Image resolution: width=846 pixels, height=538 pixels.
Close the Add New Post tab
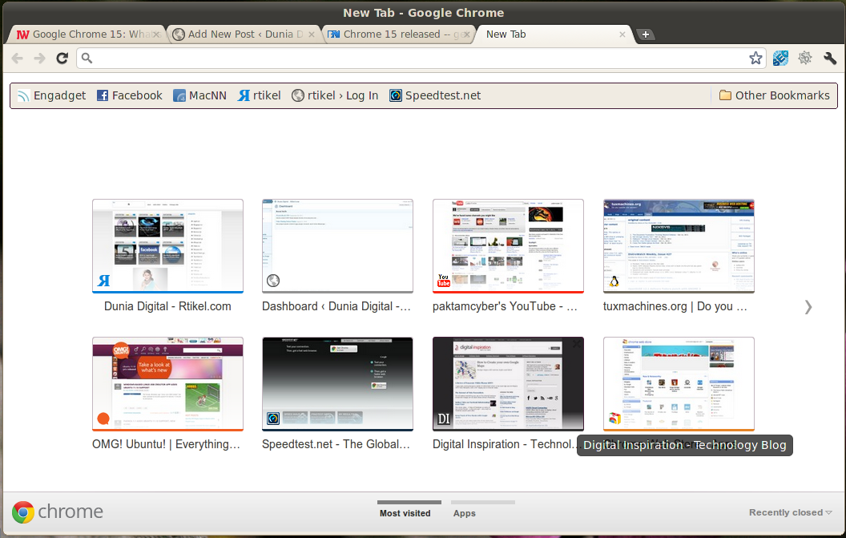click(312, 34)
